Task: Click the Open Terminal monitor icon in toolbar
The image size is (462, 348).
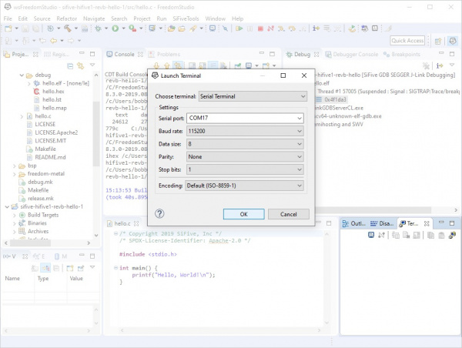Action: pos(213,28)
